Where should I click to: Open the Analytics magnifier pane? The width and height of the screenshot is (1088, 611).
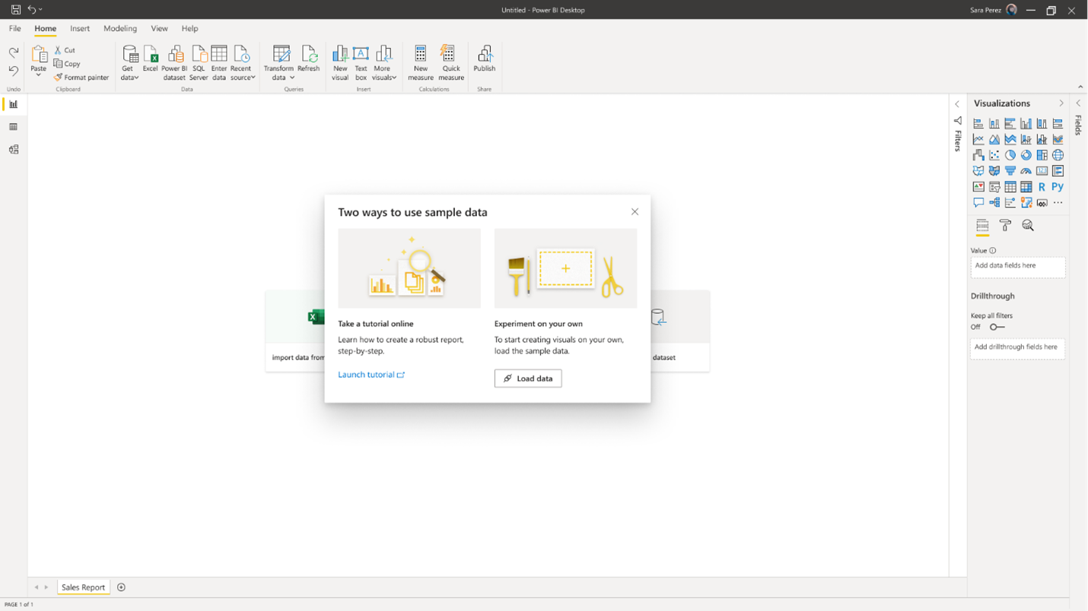(x=1028, y=226)
